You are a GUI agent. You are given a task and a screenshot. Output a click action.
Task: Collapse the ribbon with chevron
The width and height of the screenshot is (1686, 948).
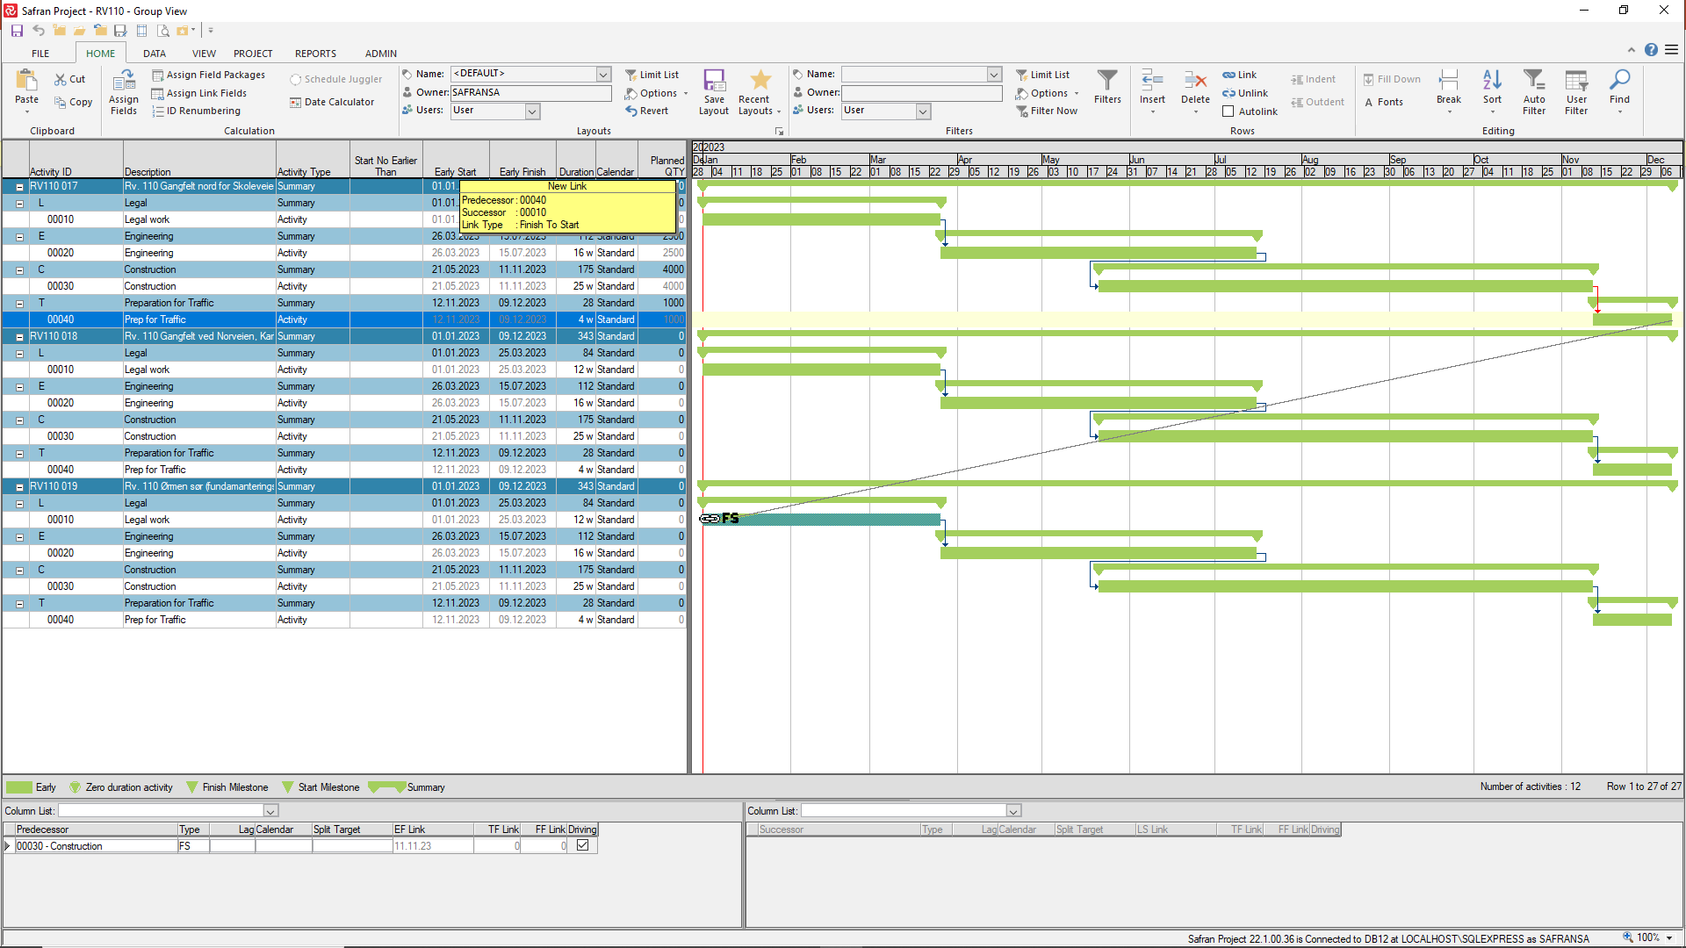1631,50
